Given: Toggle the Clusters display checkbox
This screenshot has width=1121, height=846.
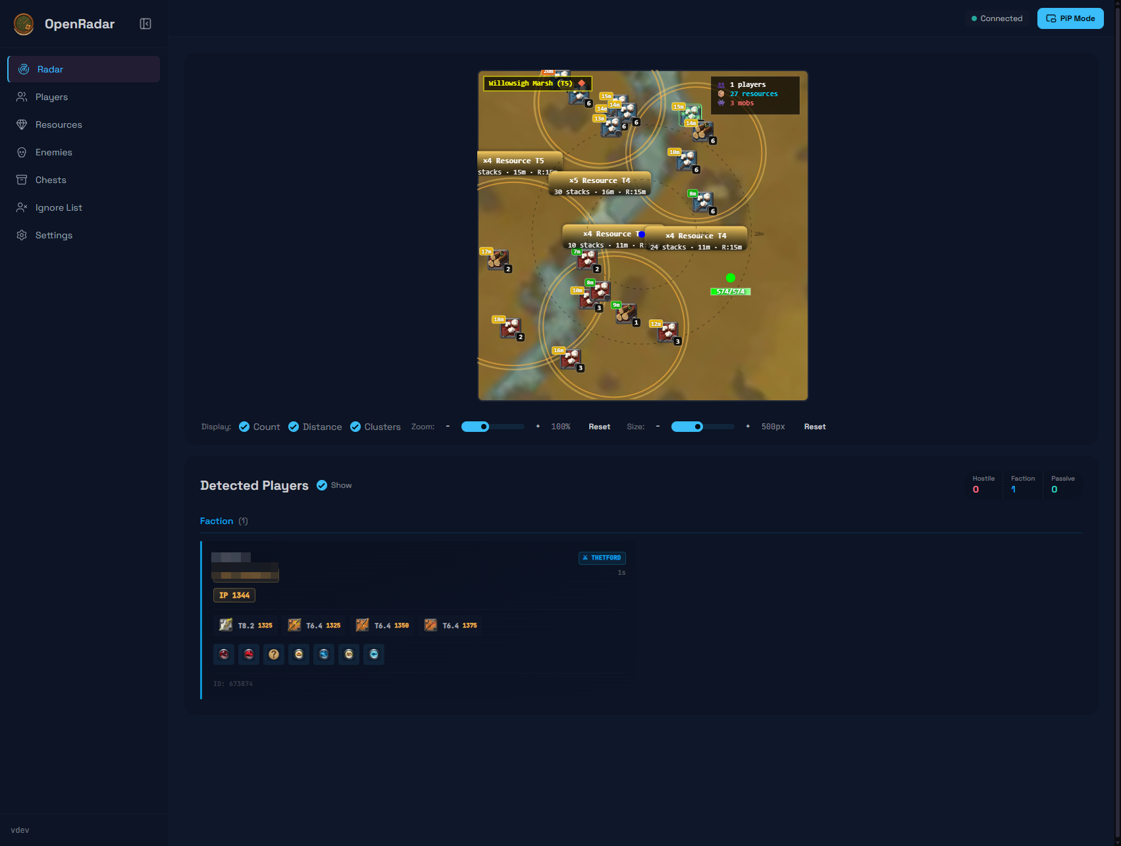Looking at the screenshot, I should 355,427.
